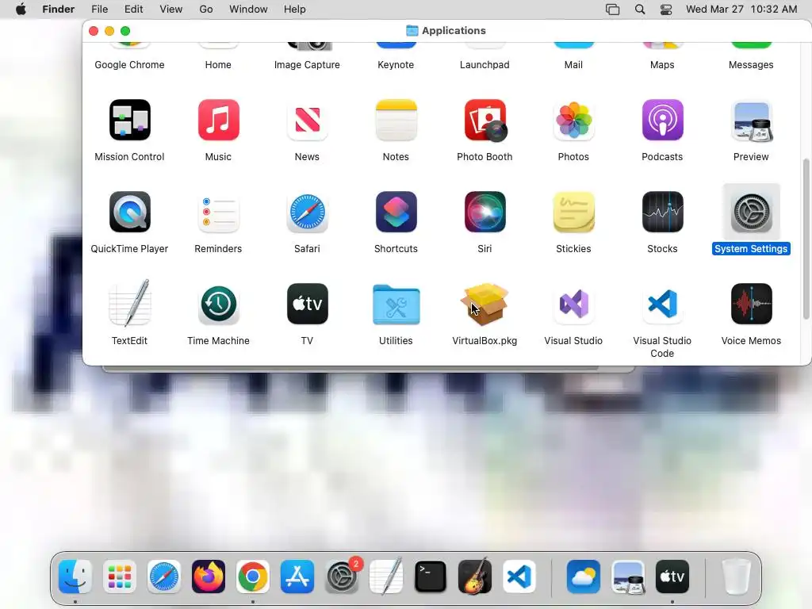Open the App Store from the Dock
This screenshot has width=812, height=609.
pyautogui.click(x=297, y=576)
